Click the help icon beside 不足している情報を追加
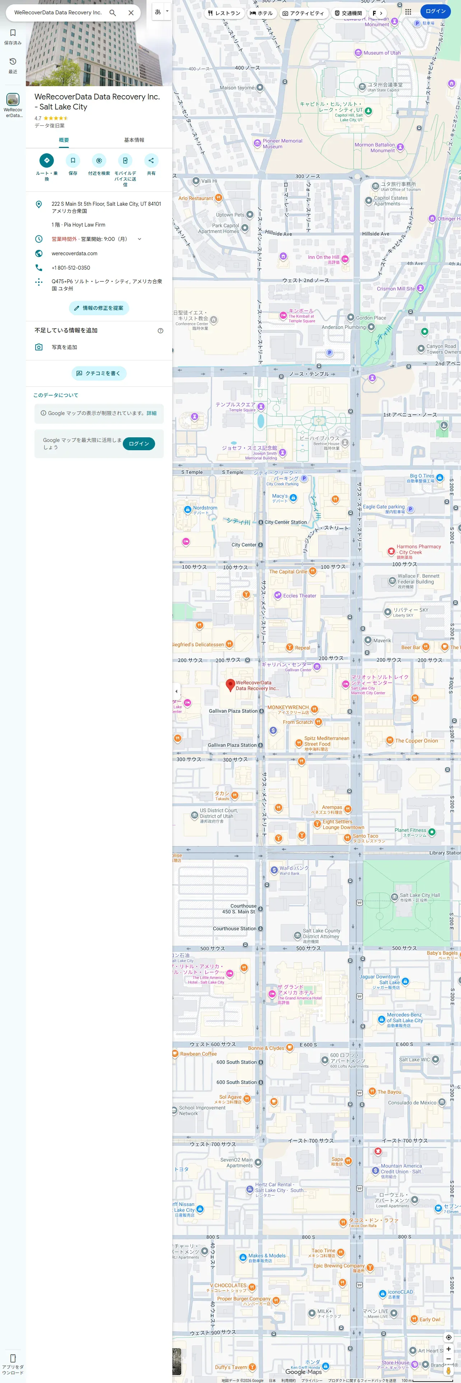Viewport: 461px width, 1383px height. pyautogui.click(x=160, y=331)
